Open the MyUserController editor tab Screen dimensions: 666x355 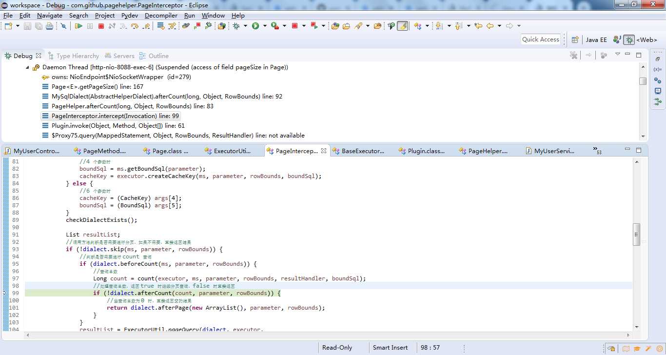(32, 151)
